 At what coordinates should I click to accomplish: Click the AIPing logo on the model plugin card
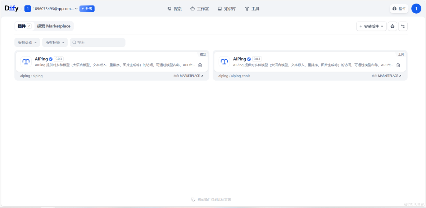[26, 62]
